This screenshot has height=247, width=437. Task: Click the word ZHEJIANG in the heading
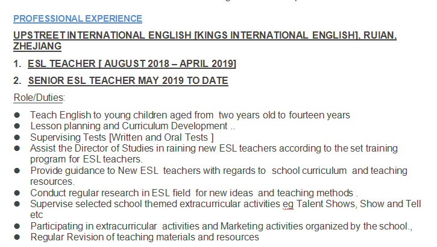(37, 46)
